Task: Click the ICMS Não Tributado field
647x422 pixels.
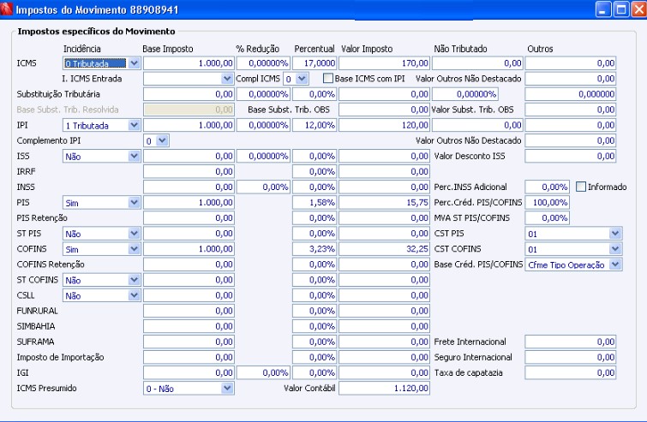Action: click(477, 63)
